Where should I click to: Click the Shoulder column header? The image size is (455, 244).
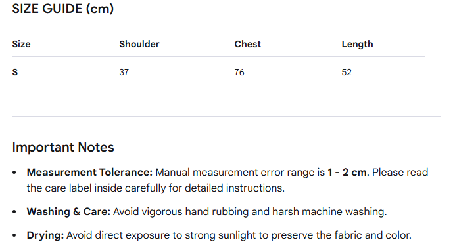coord(139,44)
